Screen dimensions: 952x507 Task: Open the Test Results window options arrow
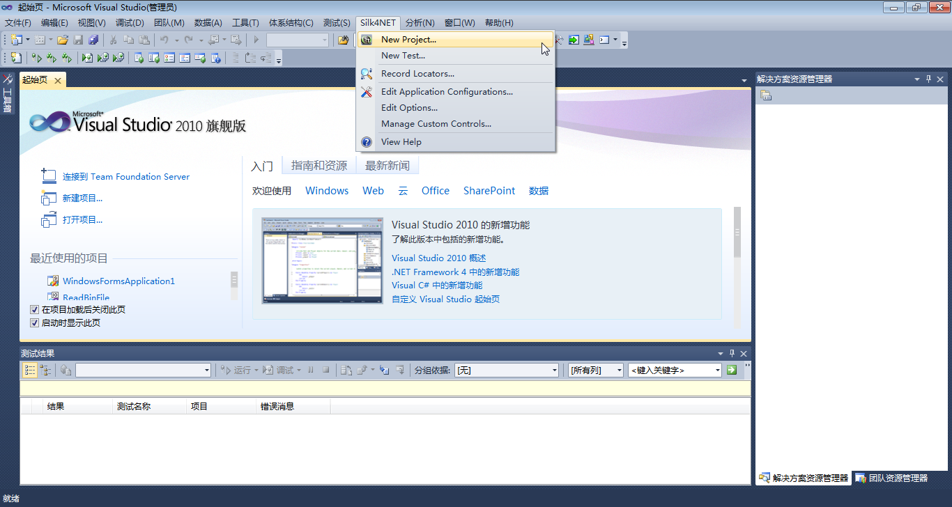tap(721, 354)
